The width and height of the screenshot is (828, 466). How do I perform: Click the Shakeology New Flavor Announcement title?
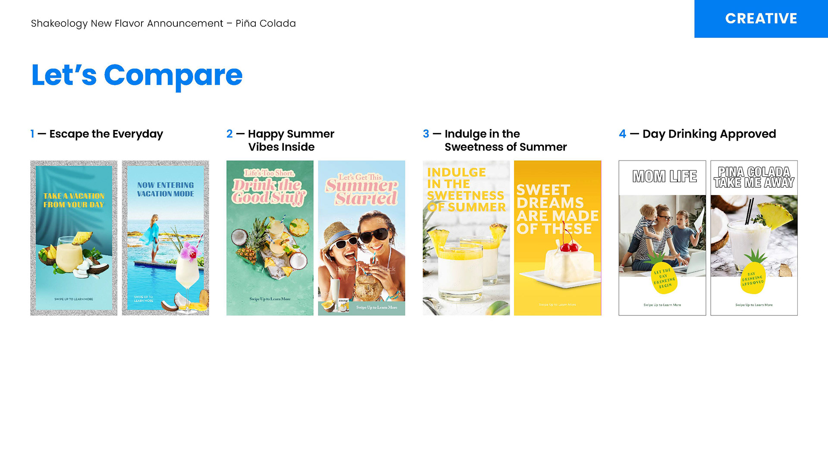pos(163,23)
